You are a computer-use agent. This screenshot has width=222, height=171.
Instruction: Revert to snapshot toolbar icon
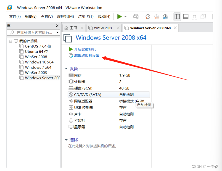(157, 17)
